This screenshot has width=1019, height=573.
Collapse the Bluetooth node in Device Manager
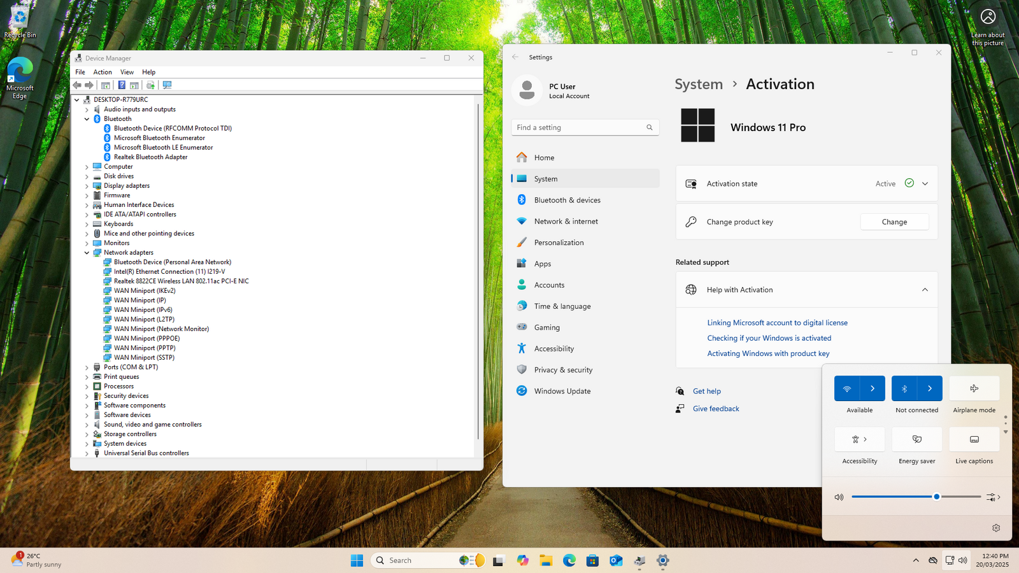(87, 119)
